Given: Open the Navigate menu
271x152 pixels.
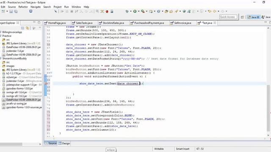Looking at the screenshot, I should 36,7.
